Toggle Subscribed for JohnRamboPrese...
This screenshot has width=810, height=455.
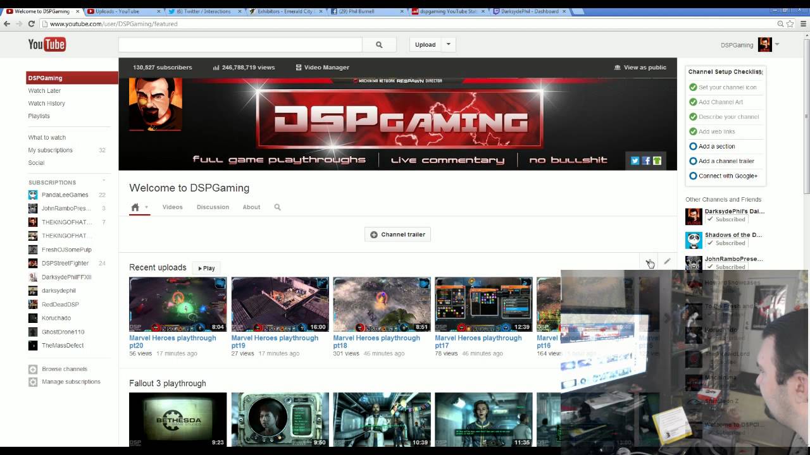(x=726, y=267)
